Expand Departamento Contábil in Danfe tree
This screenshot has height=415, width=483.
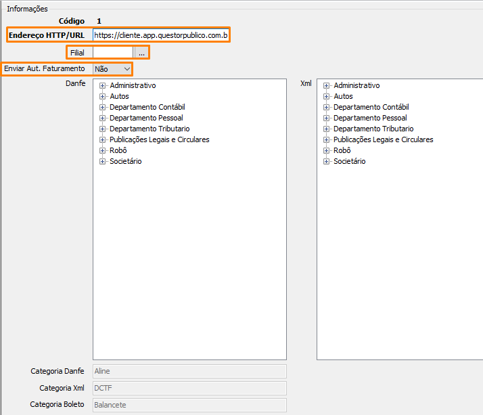[103, 108]
